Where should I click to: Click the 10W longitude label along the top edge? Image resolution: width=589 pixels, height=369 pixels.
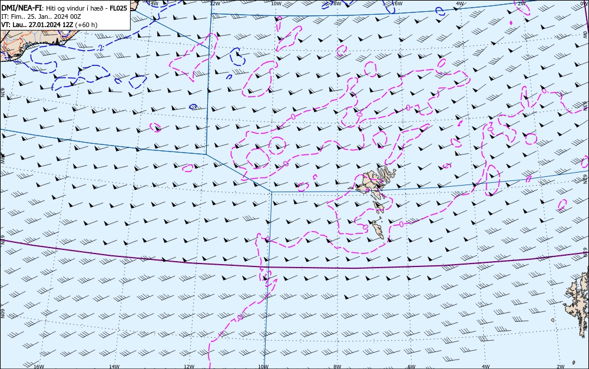tap(276, 4)
